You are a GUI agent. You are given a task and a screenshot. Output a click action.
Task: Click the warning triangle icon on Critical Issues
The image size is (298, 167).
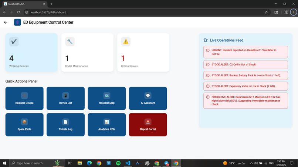pos(126,42)
